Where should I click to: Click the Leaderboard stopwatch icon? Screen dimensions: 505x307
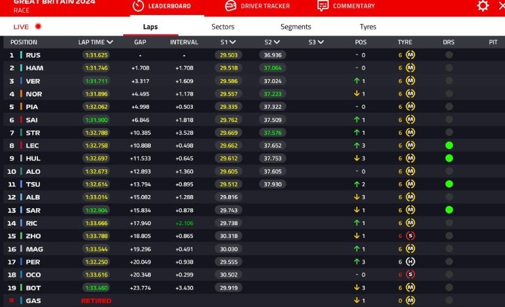click(x=138, y=6)
